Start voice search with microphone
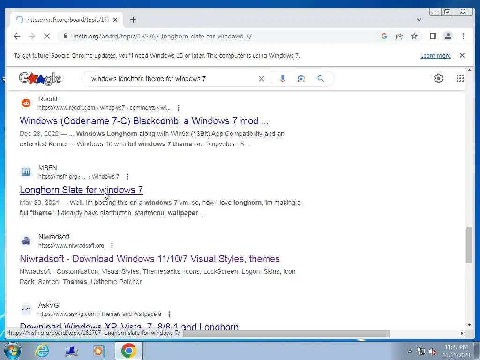The image size is (480, 360). point(282,79)
